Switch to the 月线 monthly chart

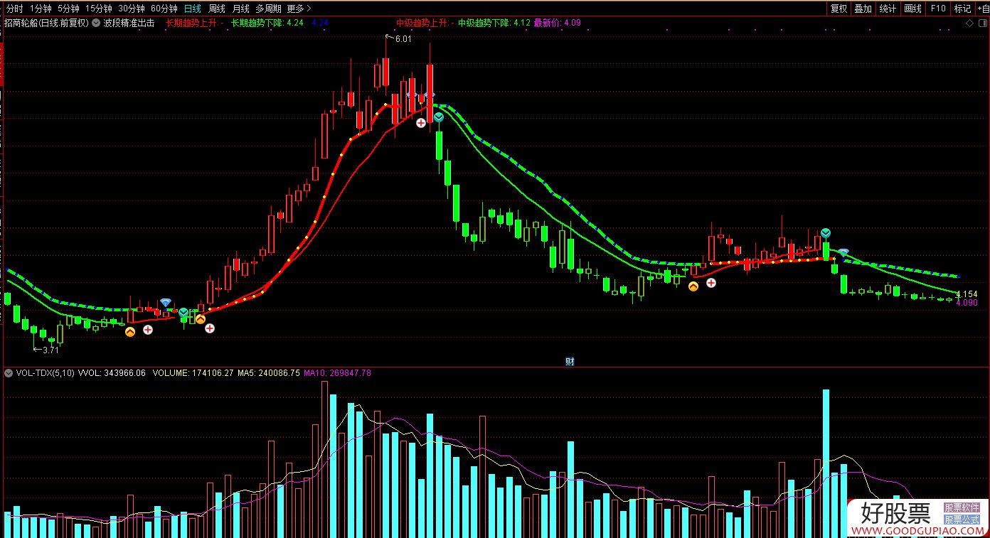241,9
